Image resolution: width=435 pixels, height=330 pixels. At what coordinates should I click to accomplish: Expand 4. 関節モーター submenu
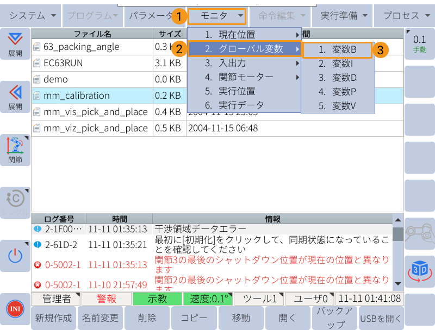pyautogui.click(x=244, y=77)
